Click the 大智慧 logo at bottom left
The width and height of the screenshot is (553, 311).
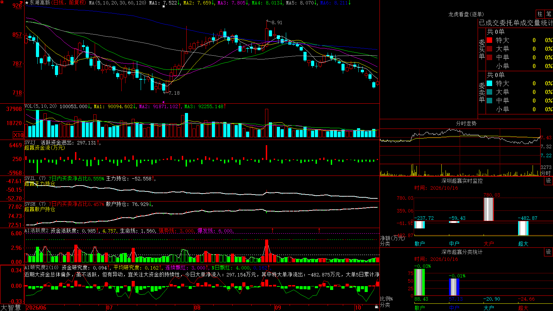coord(11,308)
